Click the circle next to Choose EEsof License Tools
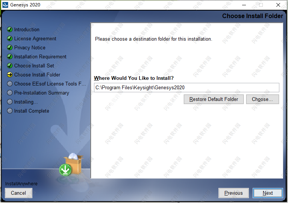The height and width of the screenshot is (203, 288). tap(10, 84)
